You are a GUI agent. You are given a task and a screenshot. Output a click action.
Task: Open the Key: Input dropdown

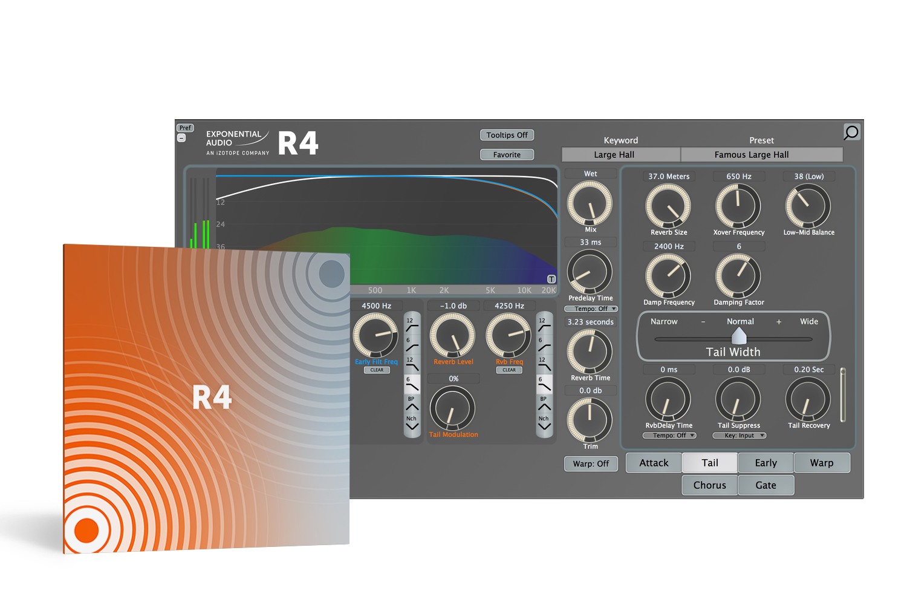click(x=739, y=435)
